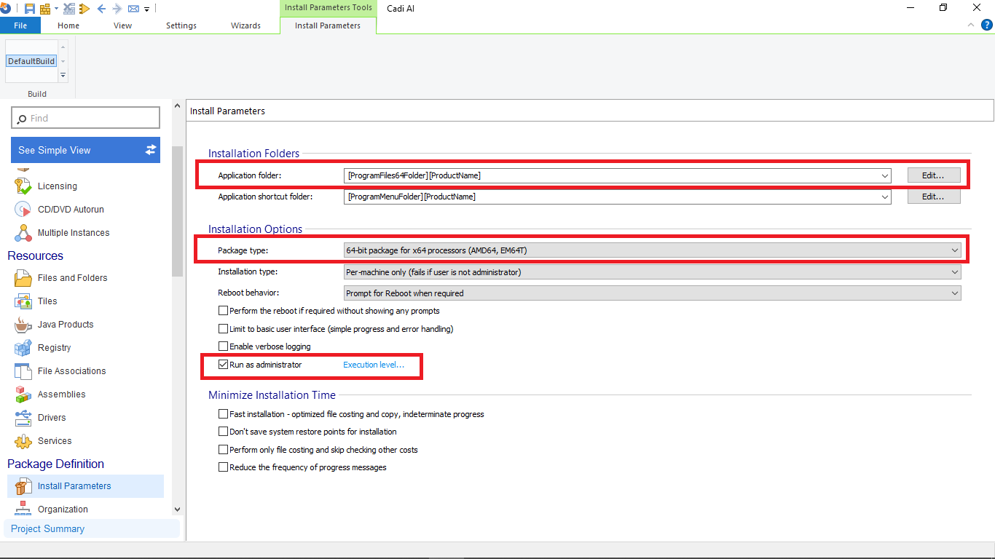Open Customize Quick Access Toolbar dropdown
Viewport: 995px width, 559px height.
(146, 9)
